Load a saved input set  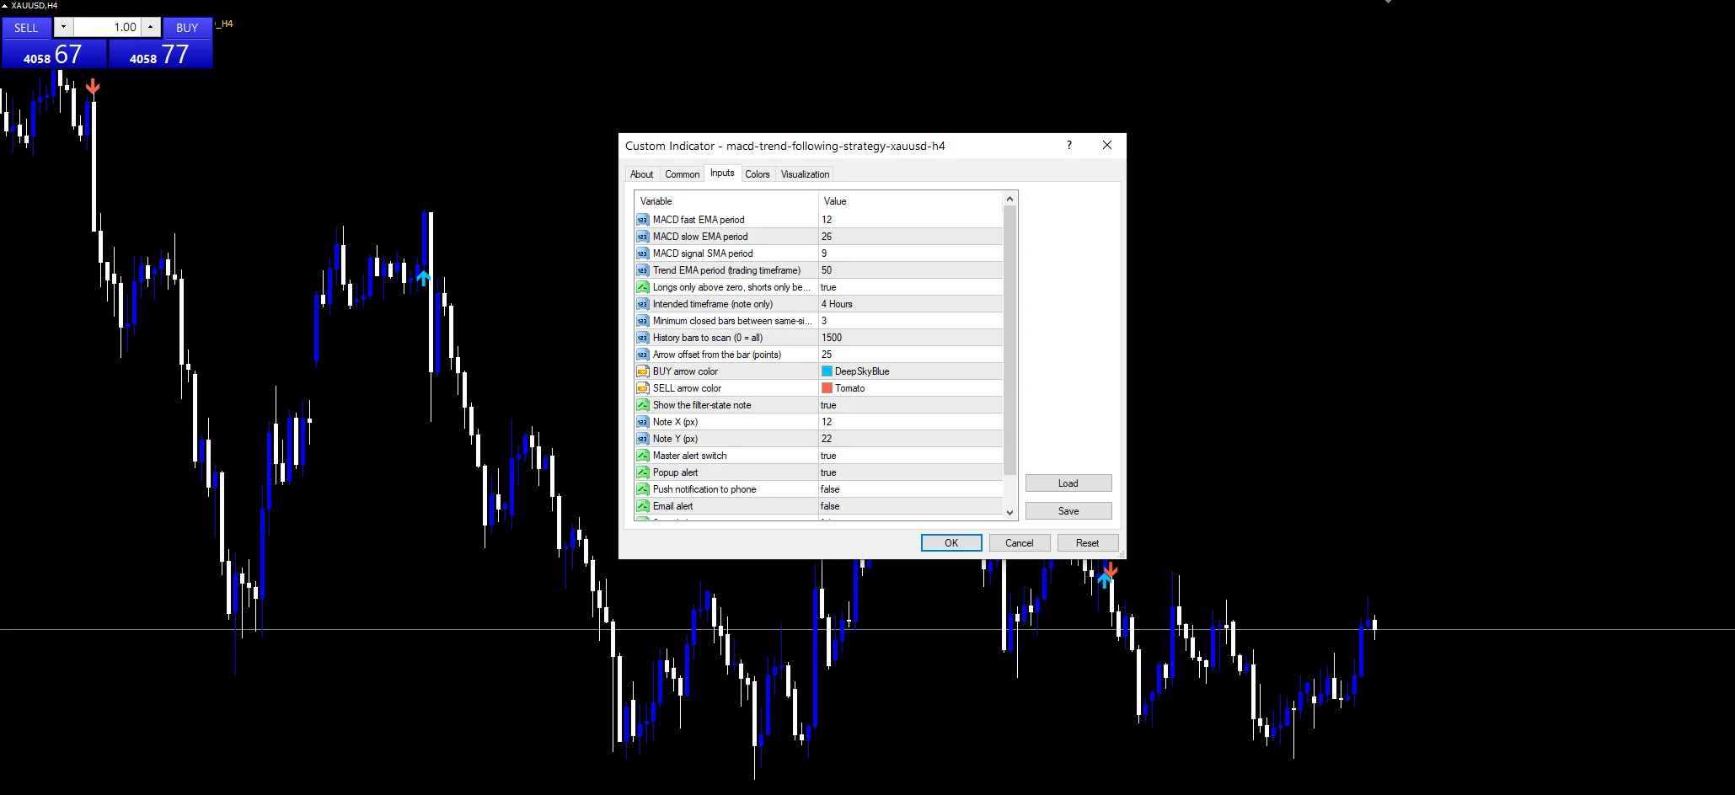[x=1068, y=483]
